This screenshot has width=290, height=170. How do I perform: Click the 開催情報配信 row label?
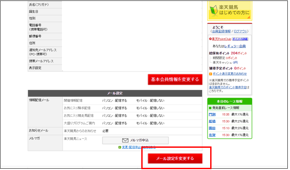pos(73,101)
